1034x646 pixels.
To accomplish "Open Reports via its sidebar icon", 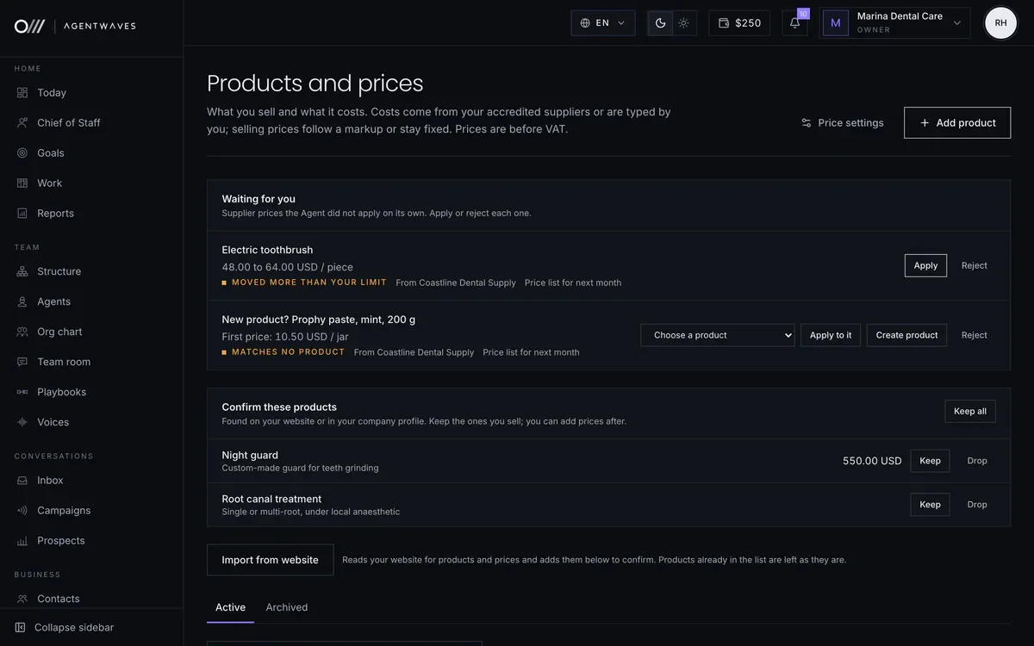I will [22, 214].
